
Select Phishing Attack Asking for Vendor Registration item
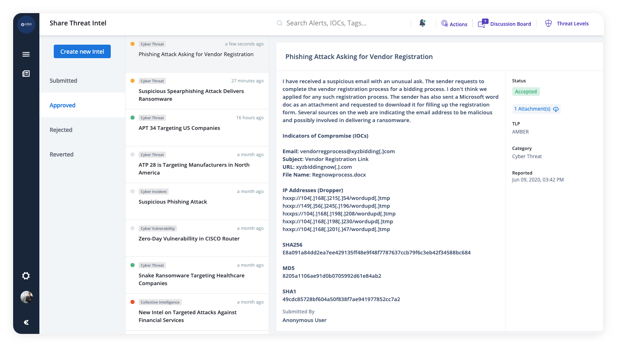(x=197, y=54)
